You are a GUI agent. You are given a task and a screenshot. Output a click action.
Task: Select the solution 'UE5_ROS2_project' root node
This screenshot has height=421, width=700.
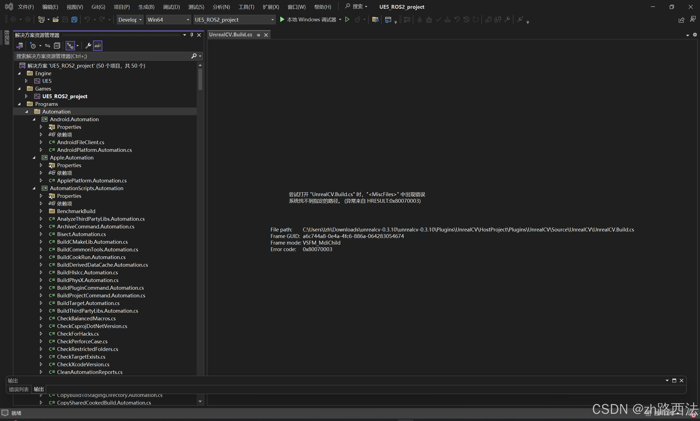coord(86,66)
